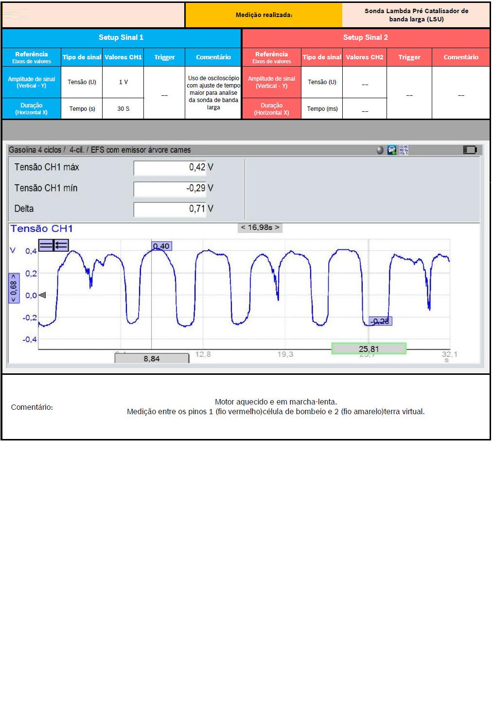Click the 16,98s time delta selector
Image resolution: width=493 pixels, height=702 pixels.
pyautogui.click(x=260, y=228)
